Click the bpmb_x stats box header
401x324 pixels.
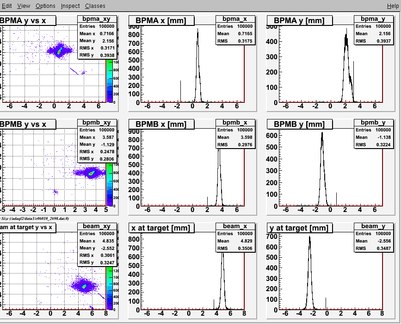(235, 122)
